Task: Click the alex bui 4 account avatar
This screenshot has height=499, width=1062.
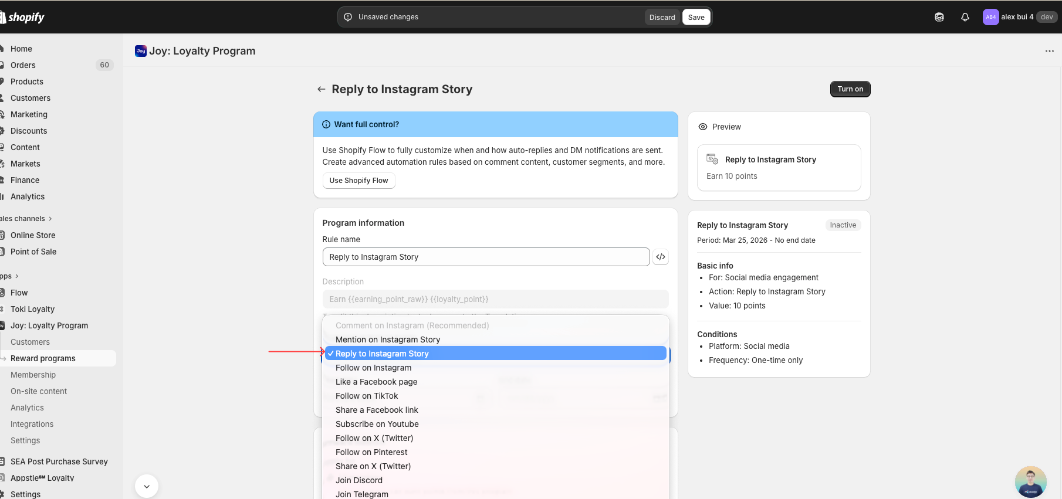Action: pos(990,17)
